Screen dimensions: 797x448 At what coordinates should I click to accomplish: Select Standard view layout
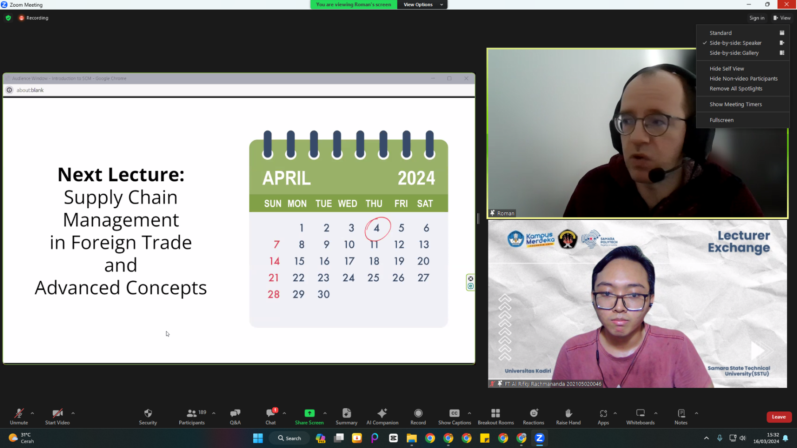[x=743, y=33]
